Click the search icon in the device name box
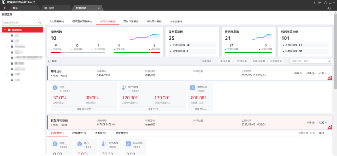Viewport: 337px width, 156px height. tap(329, 61)
